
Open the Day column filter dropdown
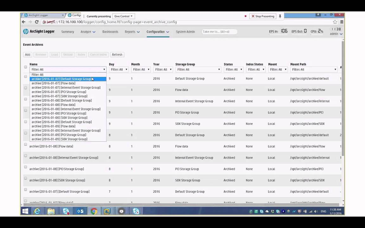[119, 69]
